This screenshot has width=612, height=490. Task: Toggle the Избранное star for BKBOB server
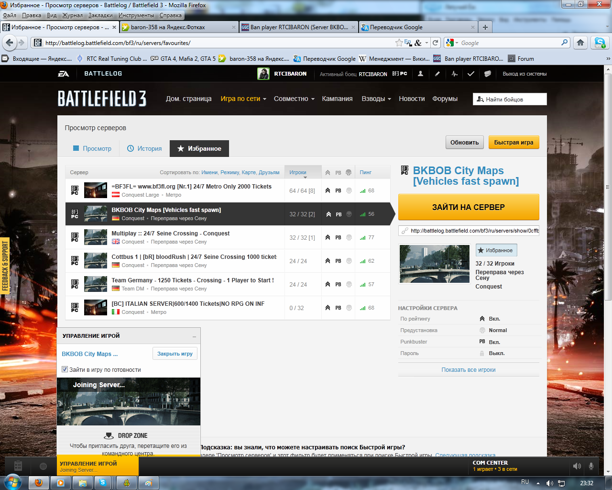(496, 250)
